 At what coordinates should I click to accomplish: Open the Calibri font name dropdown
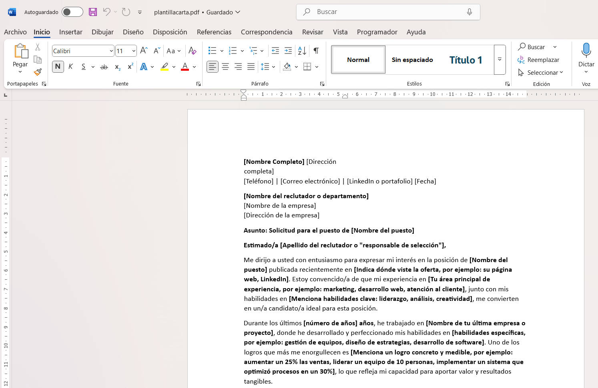coord(111,51)
